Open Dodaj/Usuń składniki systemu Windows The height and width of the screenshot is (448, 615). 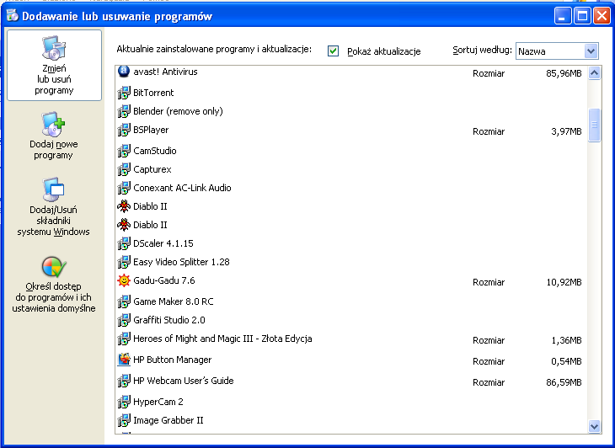click(54, 207)
